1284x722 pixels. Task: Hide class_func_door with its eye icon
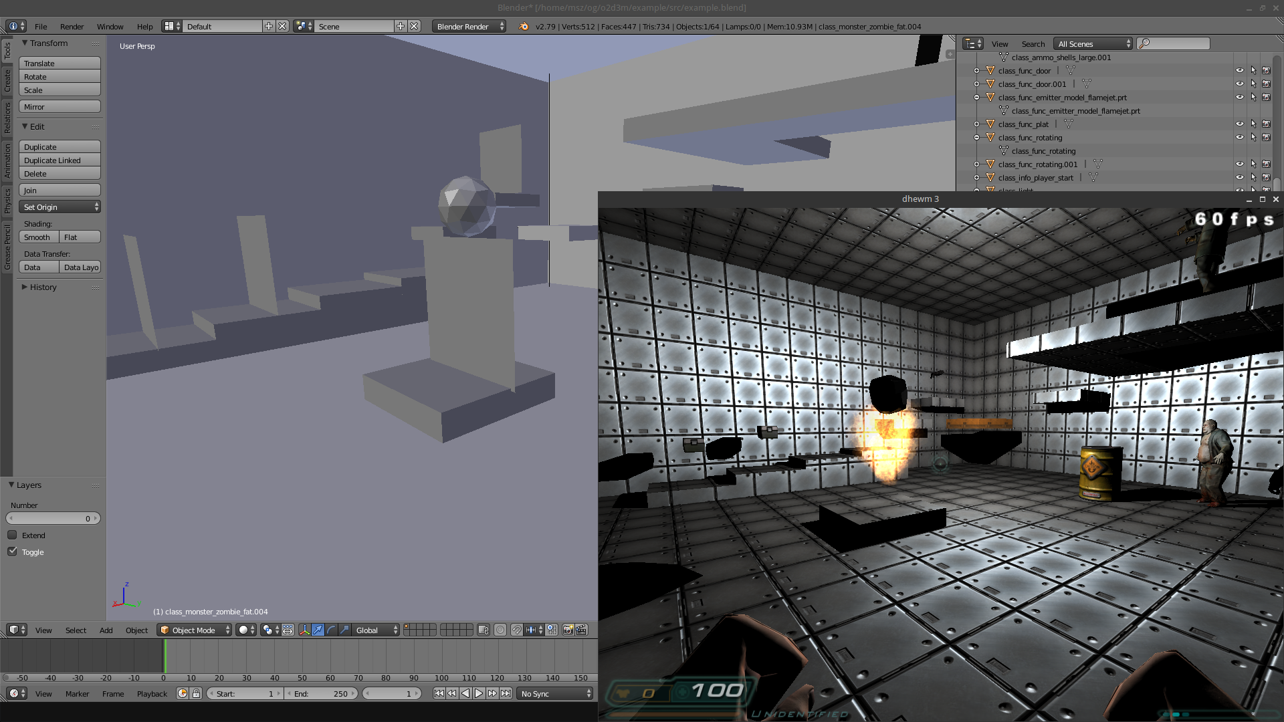pyautogui.click(x=1239, y=70)
